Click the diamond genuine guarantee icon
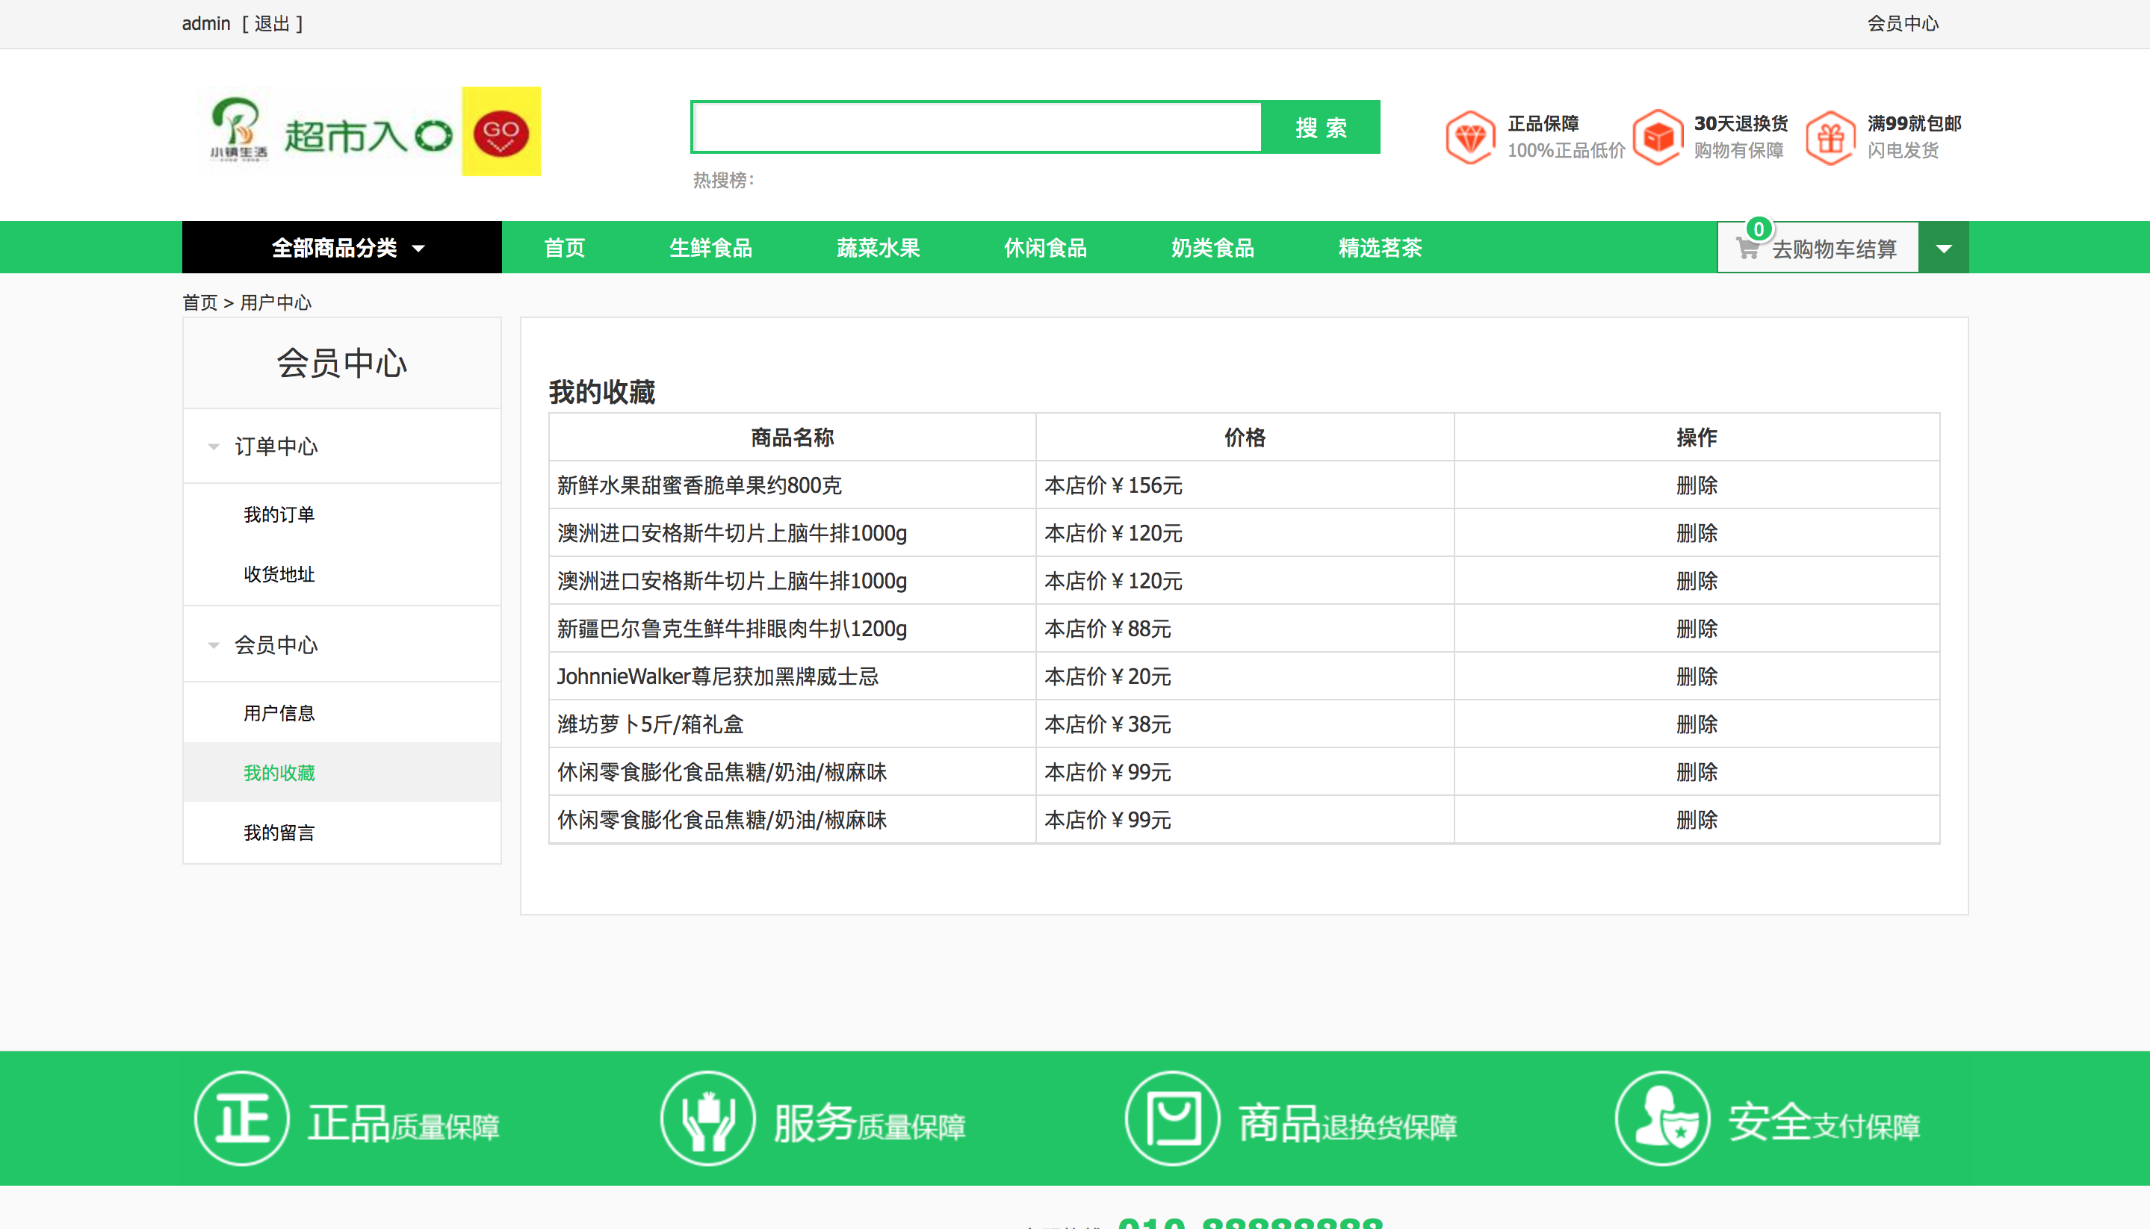Viewport: 2150px width, 1229px height. coord(1470,137)
